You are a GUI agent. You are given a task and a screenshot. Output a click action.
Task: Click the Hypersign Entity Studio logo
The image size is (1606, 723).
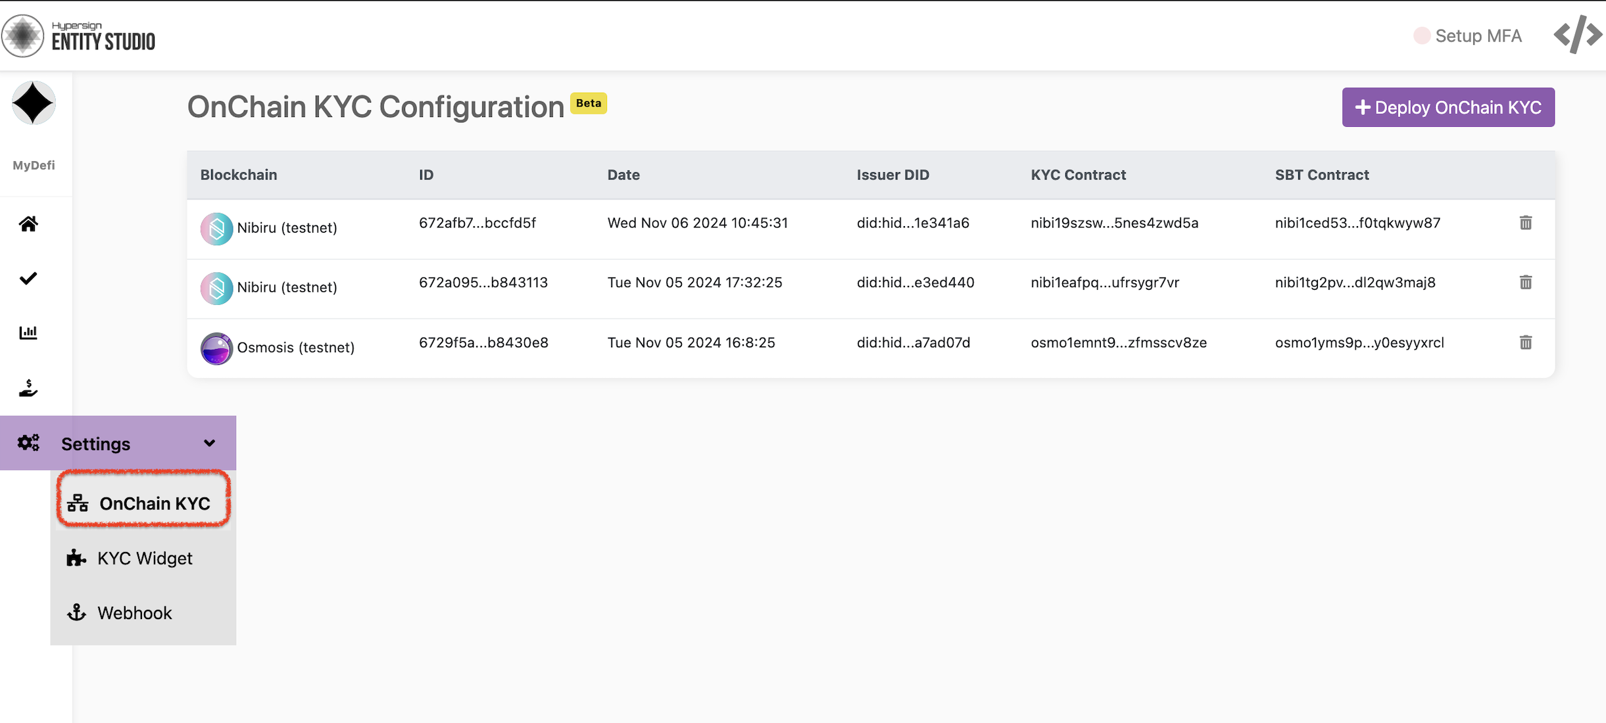(x=79, y=35)
